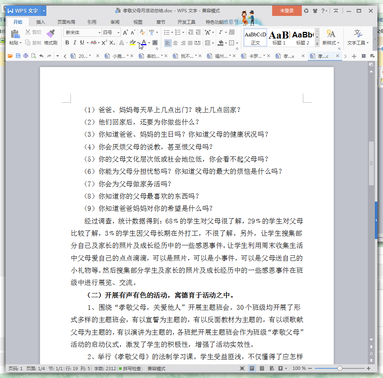The width and height of the screenshot is (383, 378).
Task: Click the highlight color yellow swatch
Action: (133, 43)
